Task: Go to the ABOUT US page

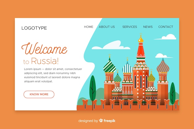Action: 107,27
